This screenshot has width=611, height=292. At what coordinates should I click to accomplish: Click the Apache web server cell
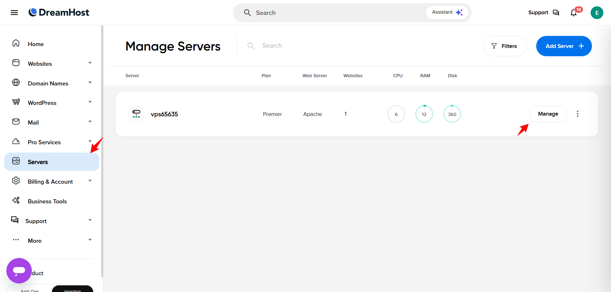[313, 114]
